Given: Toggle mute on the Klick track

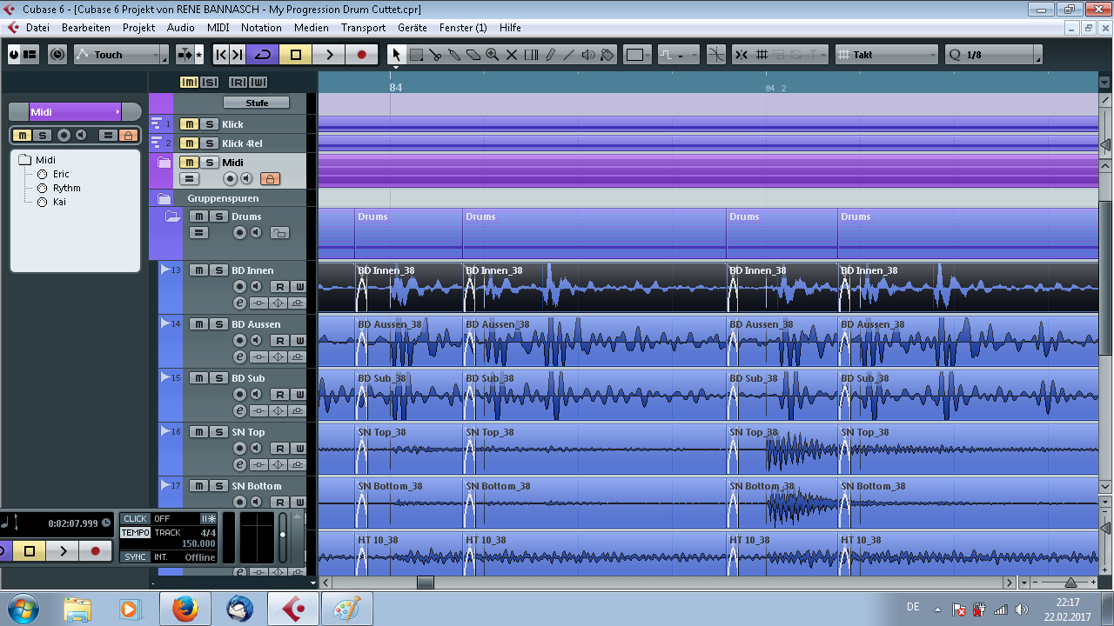Looking at the screenshot, I should (x=189, y=124).
